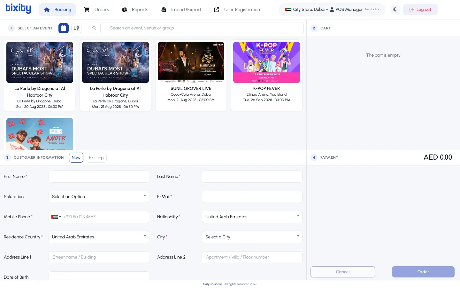Image resolution: width=460 pixels, height=288 pixels.
Task: Open Import/Export menu
Action: click(181, 10)
